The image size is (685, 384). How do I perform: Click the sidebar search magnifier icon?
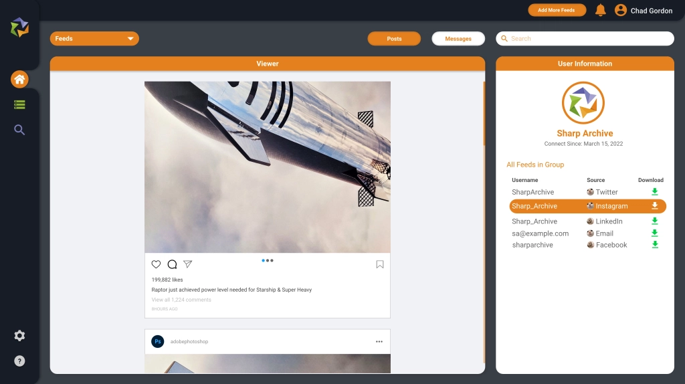tap(19, 130)
